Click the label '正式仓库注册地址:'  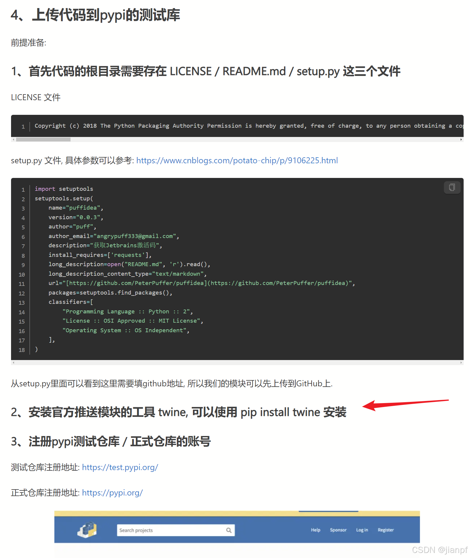tap(45, 493)
